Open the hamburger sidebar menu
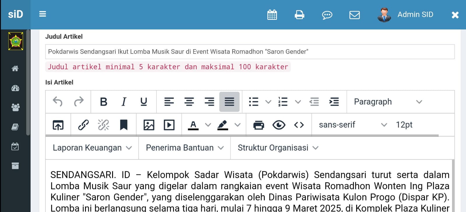 [x=43, y=14]
